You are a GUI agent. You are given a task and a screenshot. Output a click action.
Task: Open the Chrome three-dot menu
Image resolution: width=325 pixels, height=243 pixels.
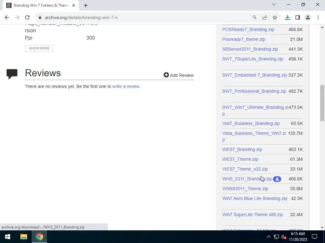click(318, 18)
